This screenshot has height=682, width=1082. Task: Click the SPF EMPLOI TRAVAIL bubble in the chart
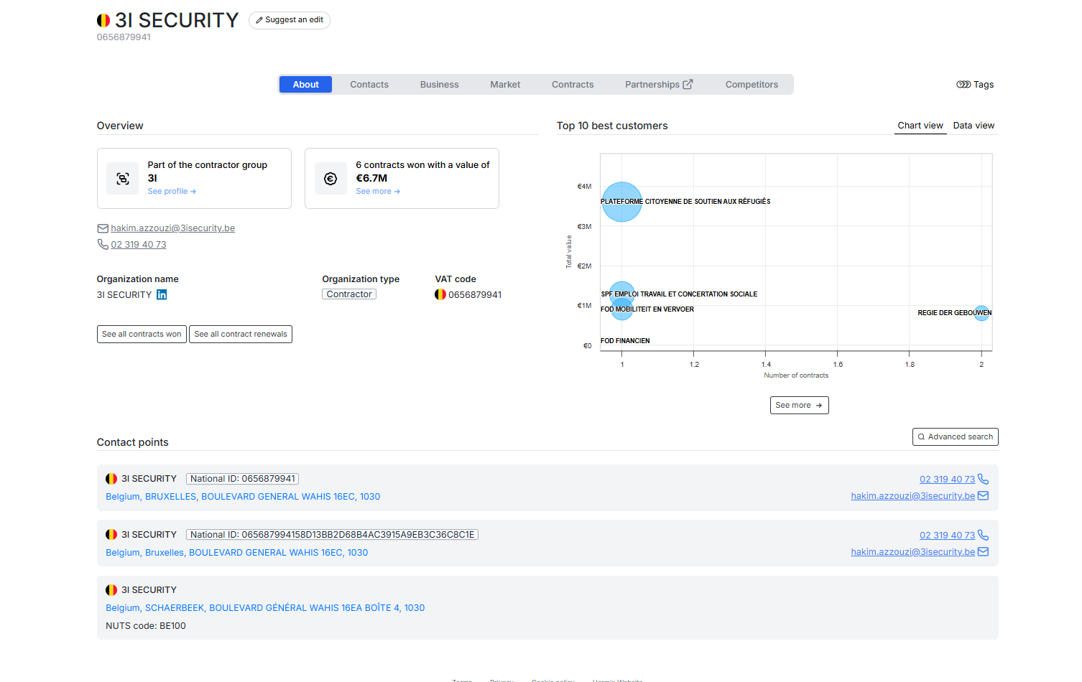622,293
